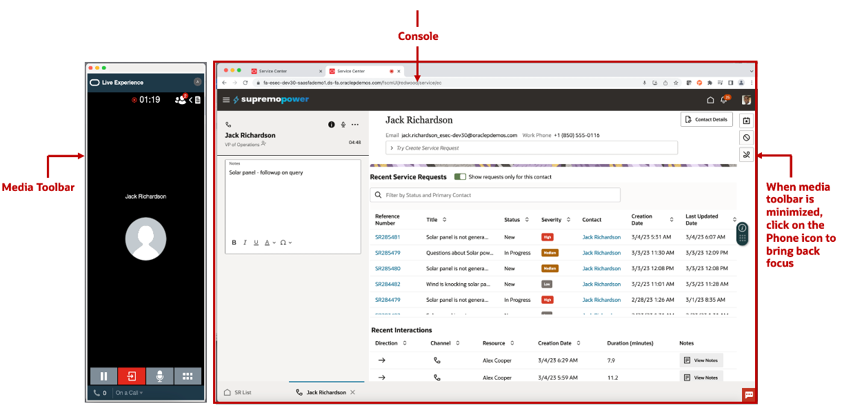Open the font color dropdown in Notes

[270, 243]
